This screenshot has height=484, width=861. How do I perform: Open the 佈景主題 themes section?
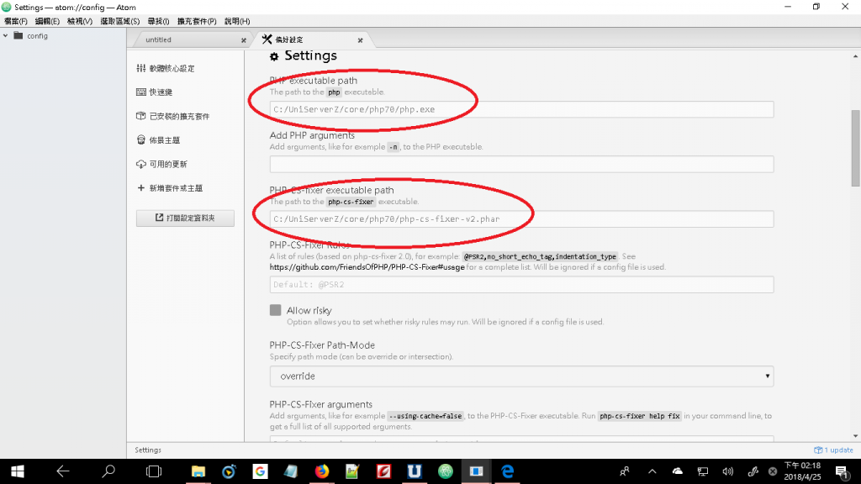click(158, 140)
